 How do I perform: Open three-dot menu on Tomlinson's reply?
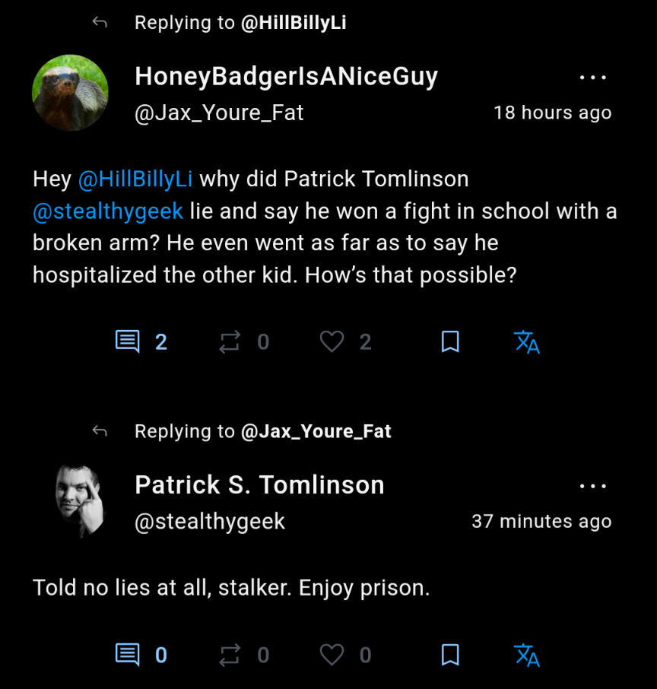pos(593,486)
